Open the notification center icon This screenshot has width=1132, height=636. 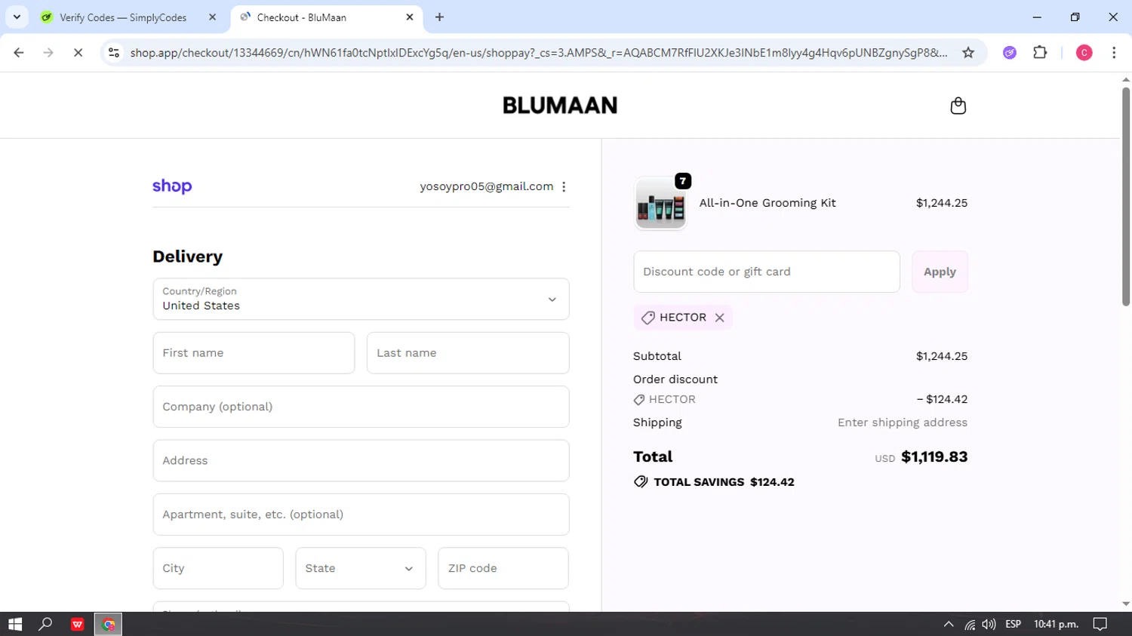point(1100,624)
